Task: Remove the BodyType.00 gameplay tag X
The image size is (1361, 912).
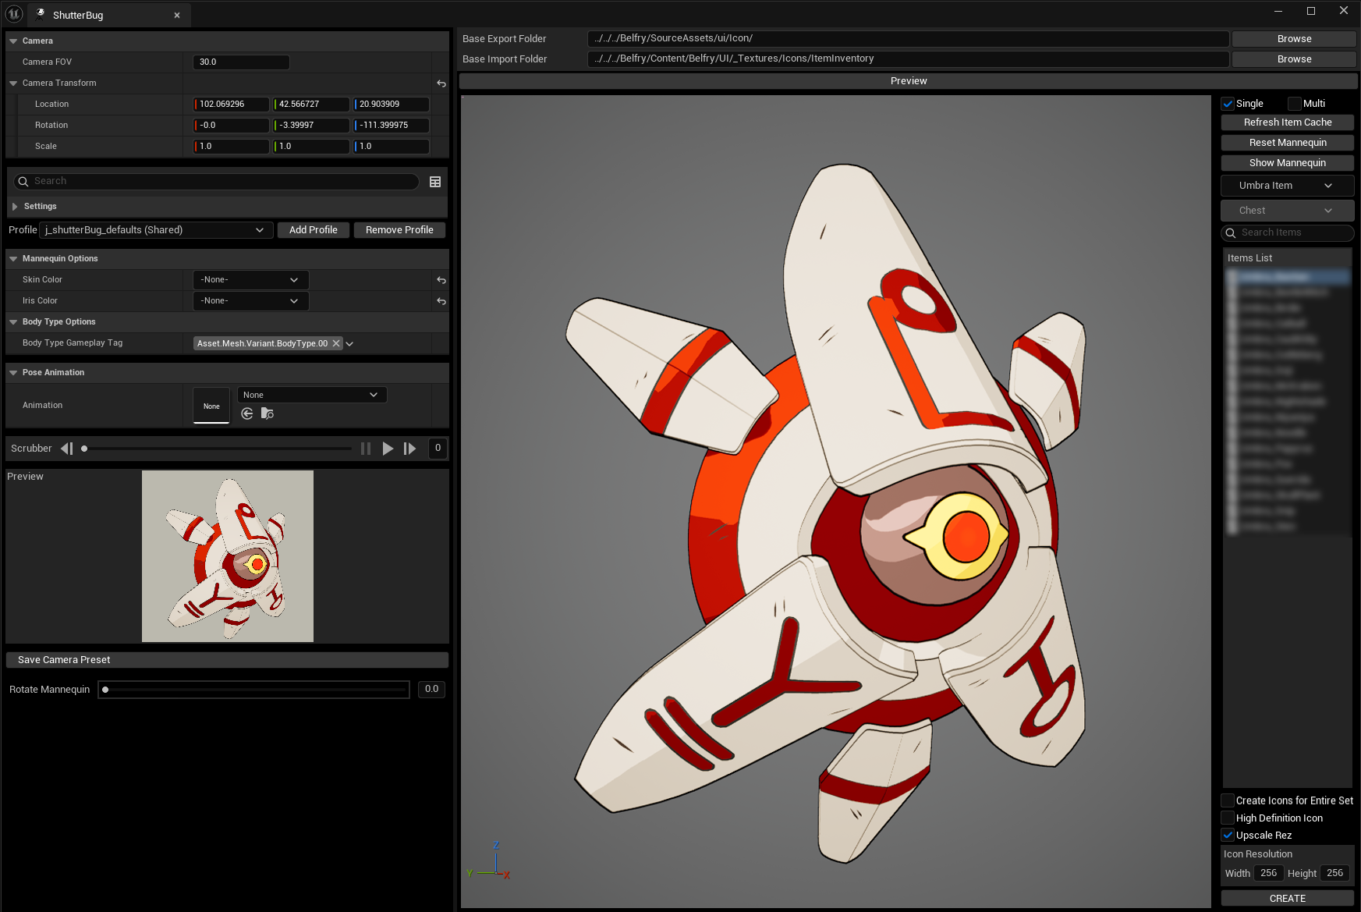Action: (x=336, y=343)
